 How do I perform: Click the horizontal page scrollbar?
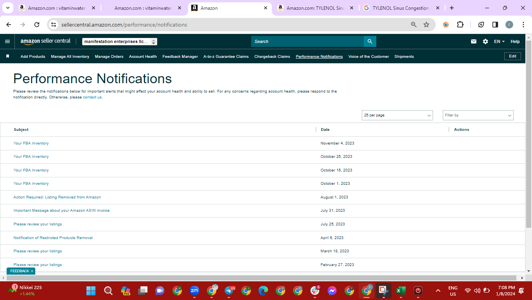(261, 278)
